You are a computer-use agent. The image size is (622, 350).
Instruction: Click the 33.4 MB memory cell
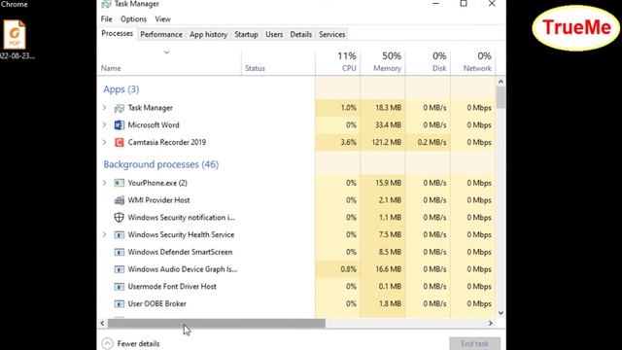[x=383, y=125]
